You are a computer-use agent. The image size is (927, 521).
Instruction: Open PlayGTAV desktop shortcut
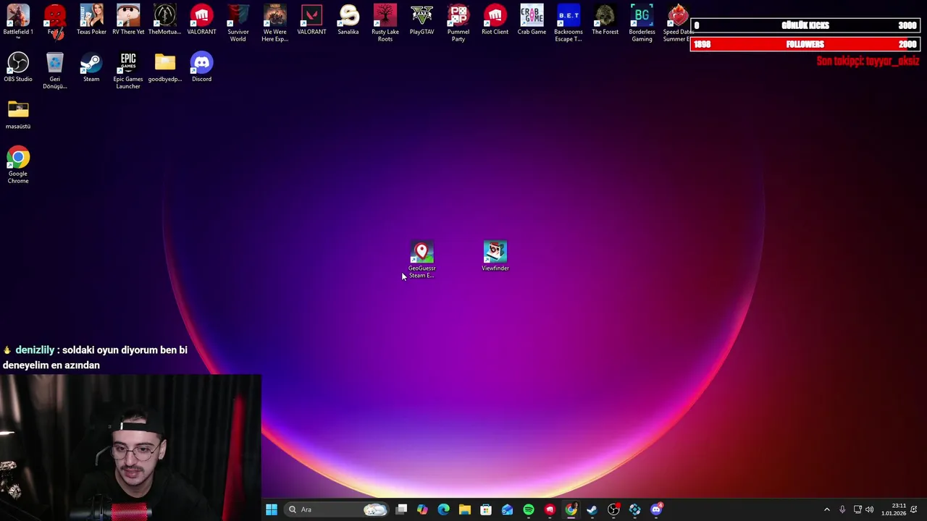tap(421, 20)
